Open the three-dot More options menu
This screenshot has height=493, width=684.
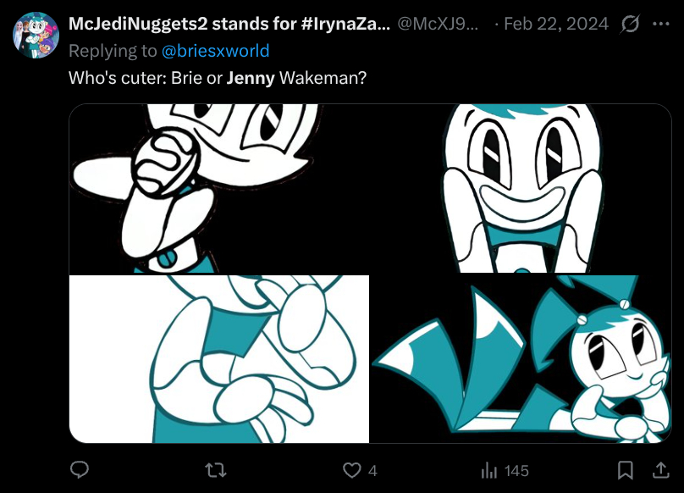[x=660, y=25]
